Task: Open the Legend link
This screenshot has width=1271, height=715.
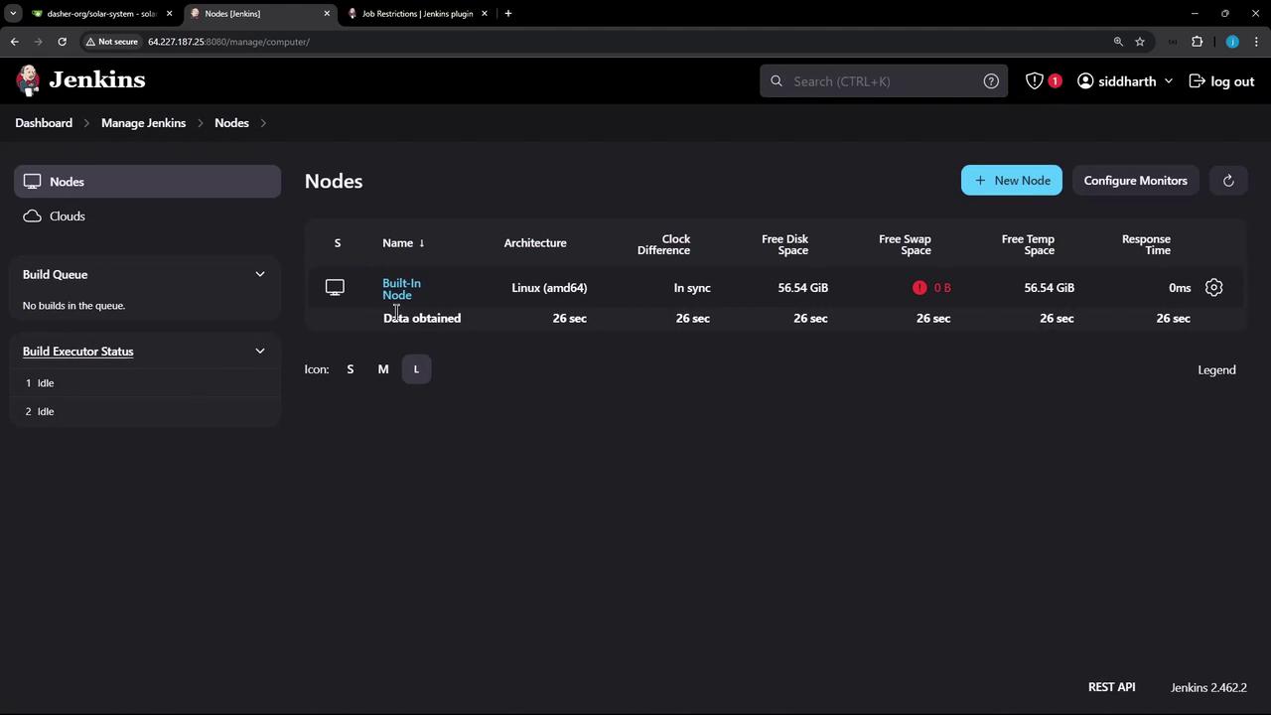Action: (1216, 370)
